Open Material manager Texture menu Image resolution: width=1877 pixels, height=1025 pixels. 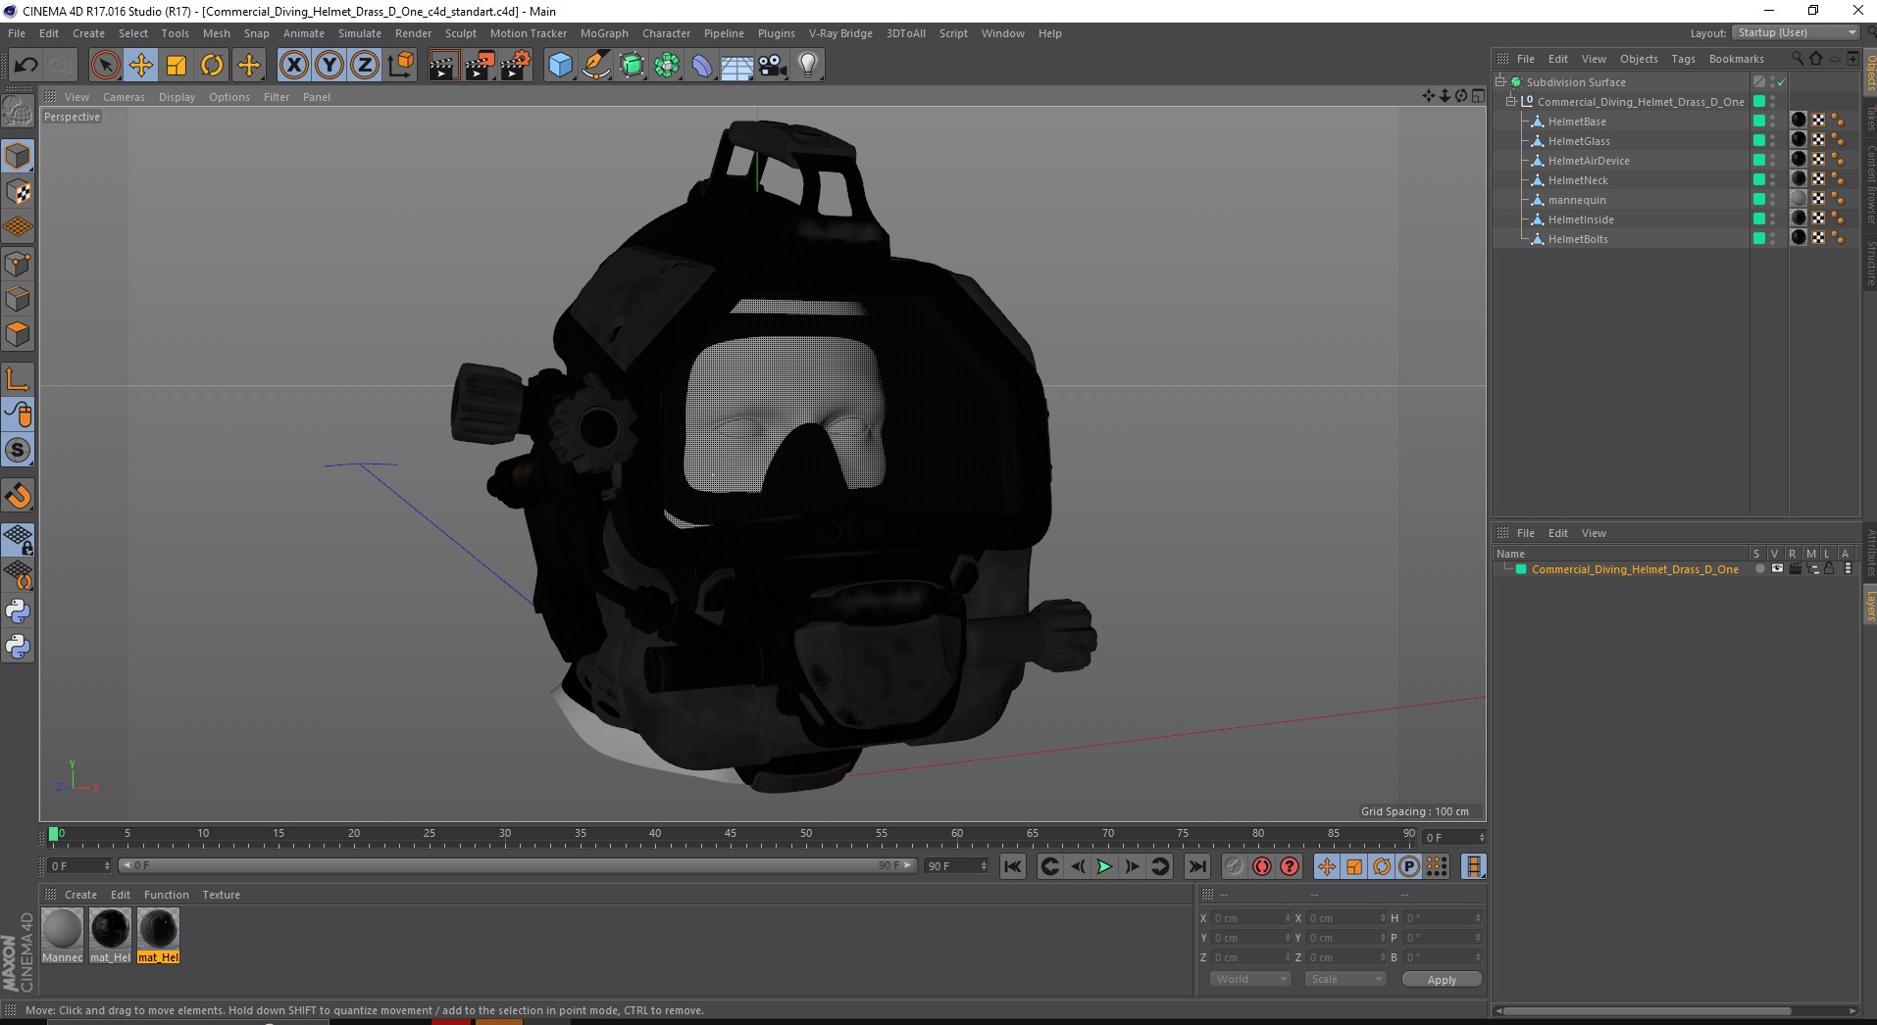pyautogui.click(x=221, y=895)
